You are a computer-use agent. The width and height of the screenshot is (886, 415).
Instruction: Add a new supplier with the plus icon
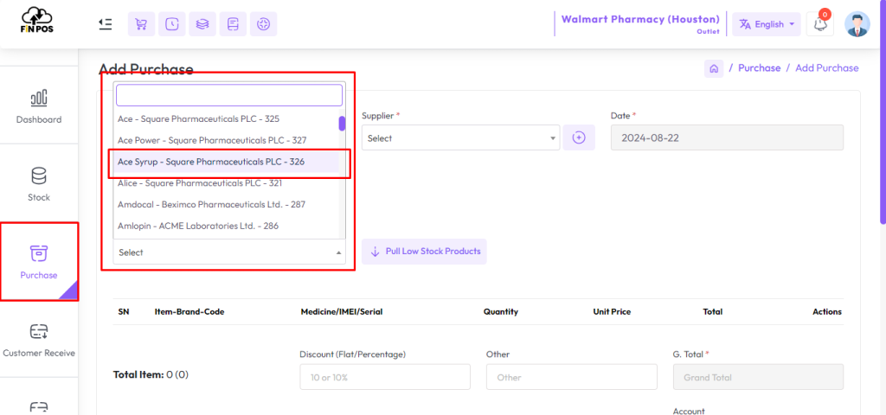[x=579, y=137]
